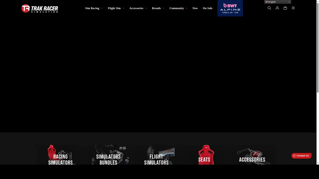Open the Racing Simulators category tile

(61, 156)
